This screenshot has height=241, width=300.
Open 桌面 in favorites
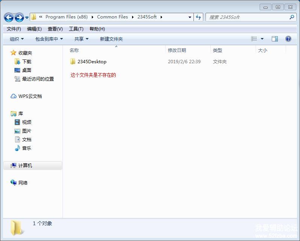[27, 70]
